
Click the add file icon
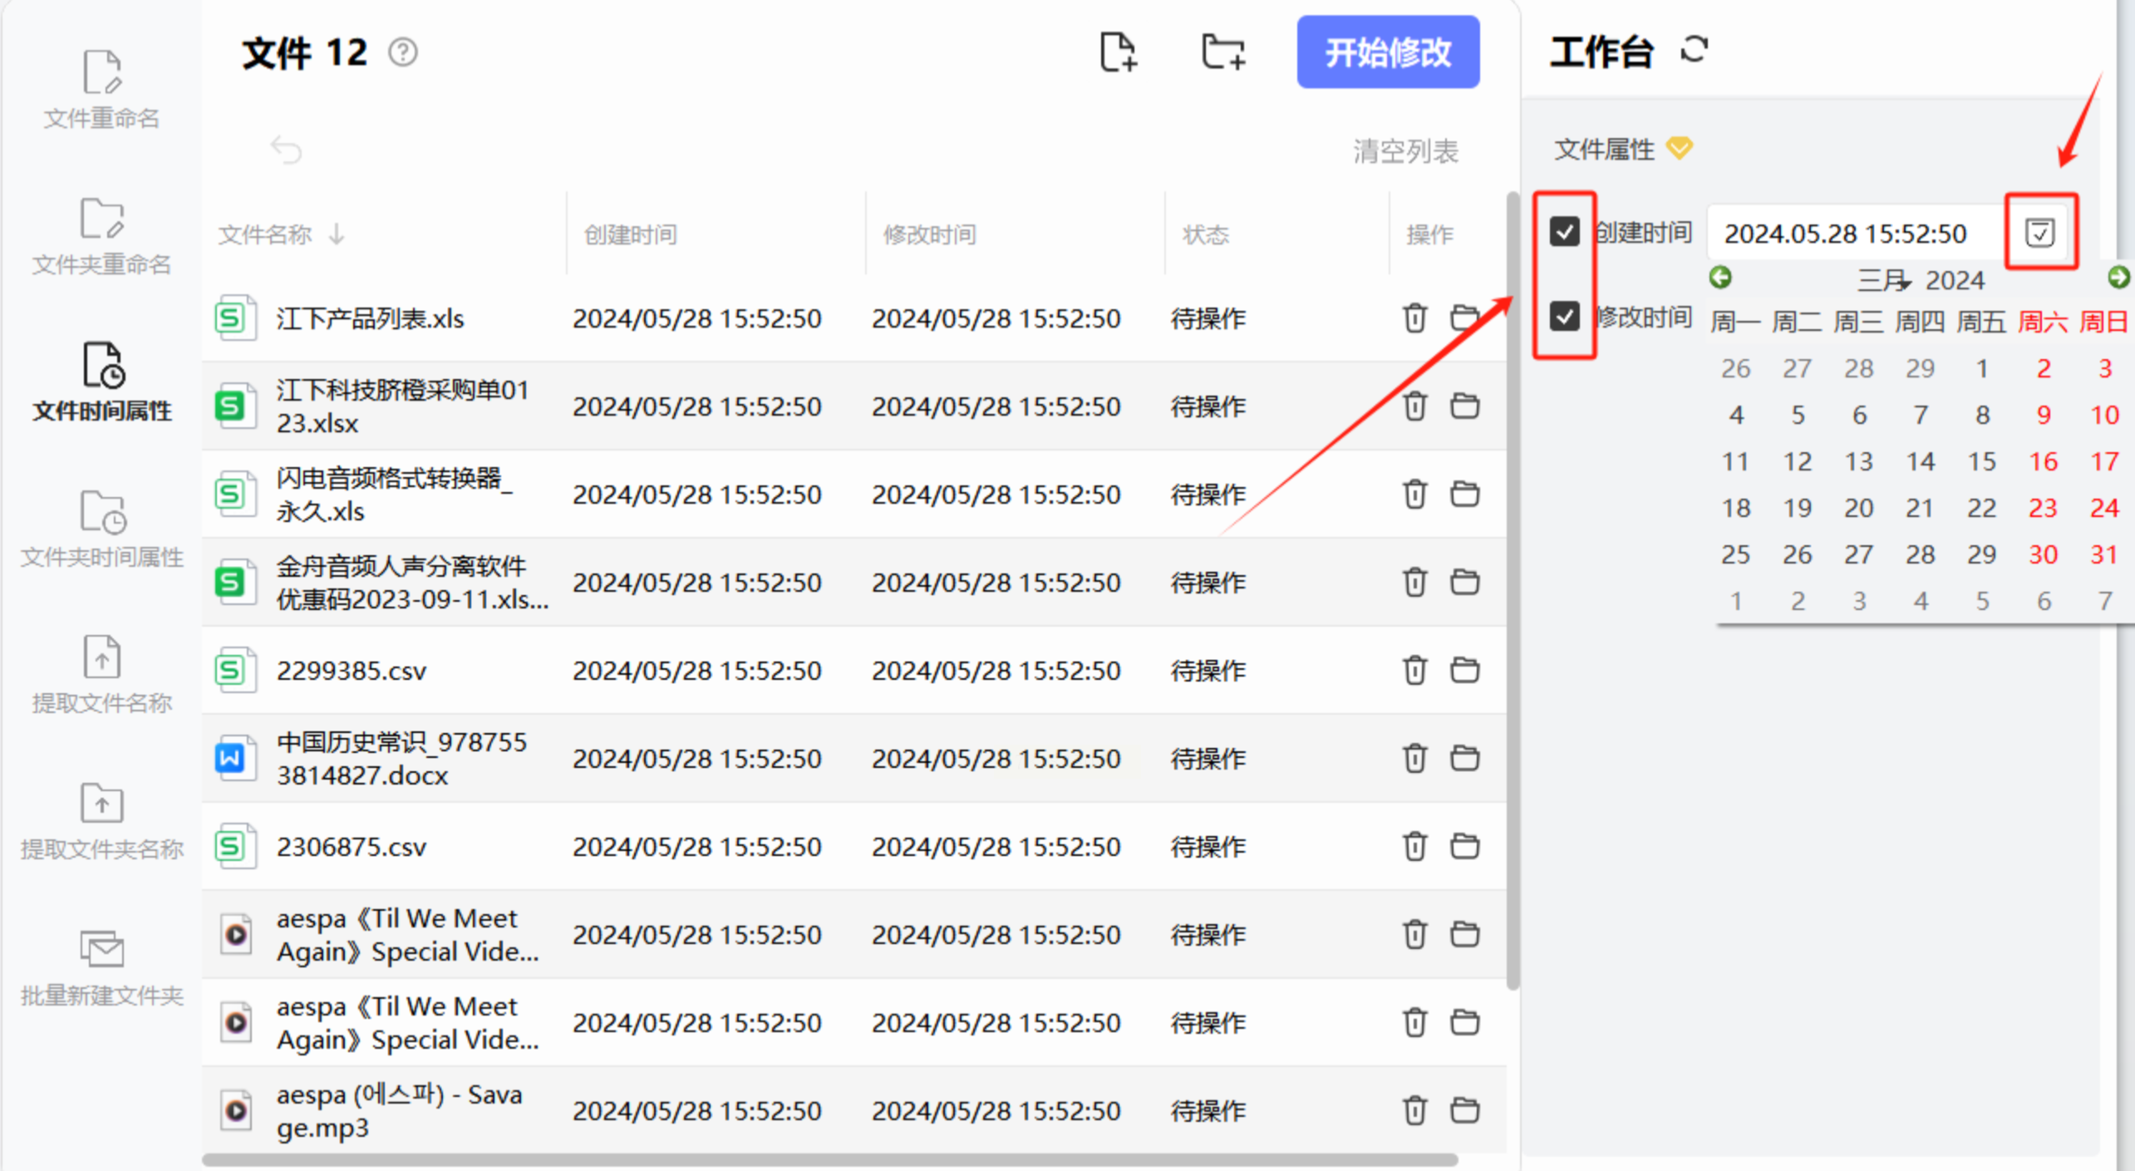pyautogui.click(x=1118, y=52)
